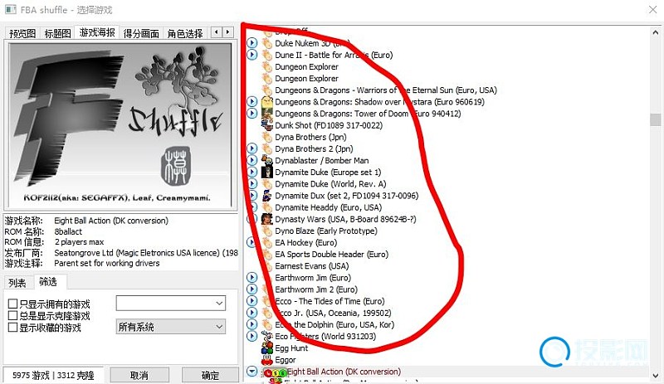The height and width of the screenshot is (384, 664).
Task: Switch to the 标题图 tab
Action: coord(57,33)
